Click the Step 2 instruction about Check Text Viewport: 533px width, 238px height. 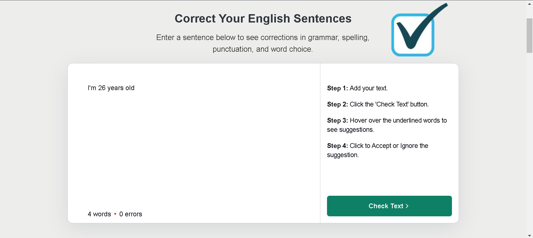[x=378, y=104]
